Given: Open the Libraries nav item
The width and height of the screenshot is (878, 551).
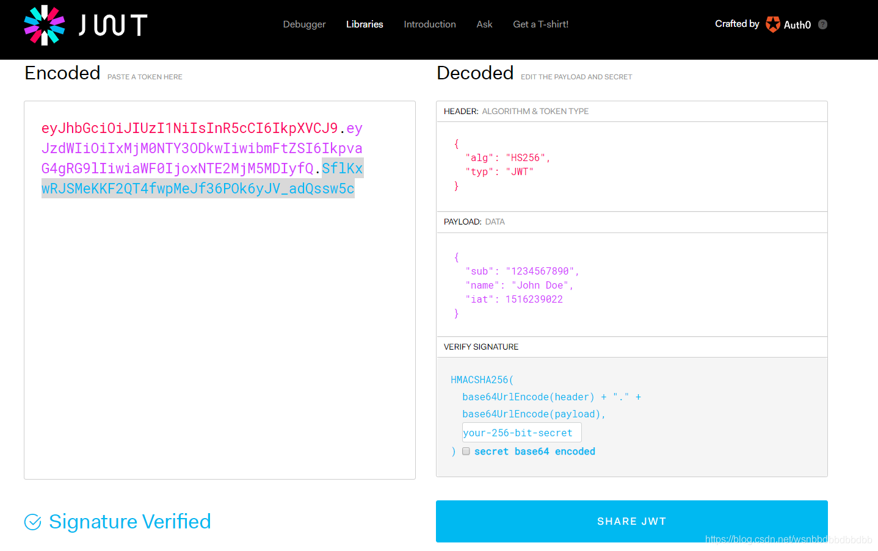Looking at the screenshot, I should point(365,24).
